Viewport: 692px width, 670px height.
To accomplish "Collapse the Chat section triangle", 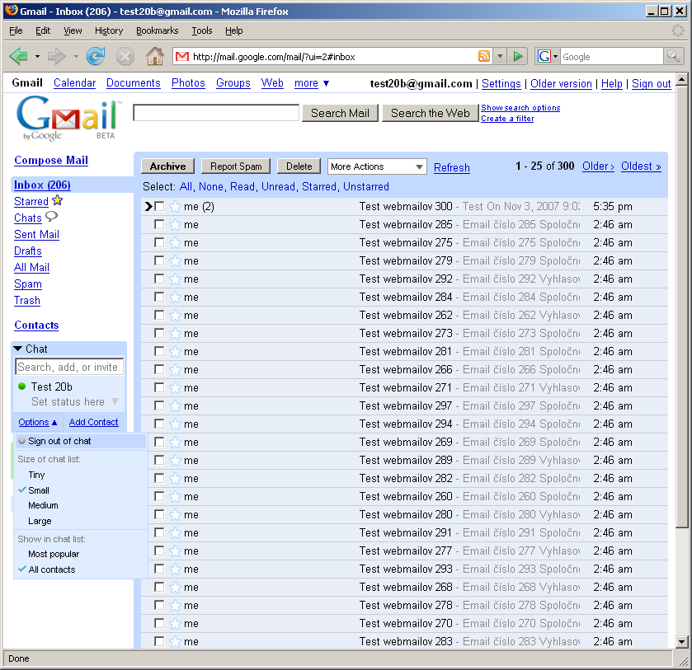I will coord(18,349).
